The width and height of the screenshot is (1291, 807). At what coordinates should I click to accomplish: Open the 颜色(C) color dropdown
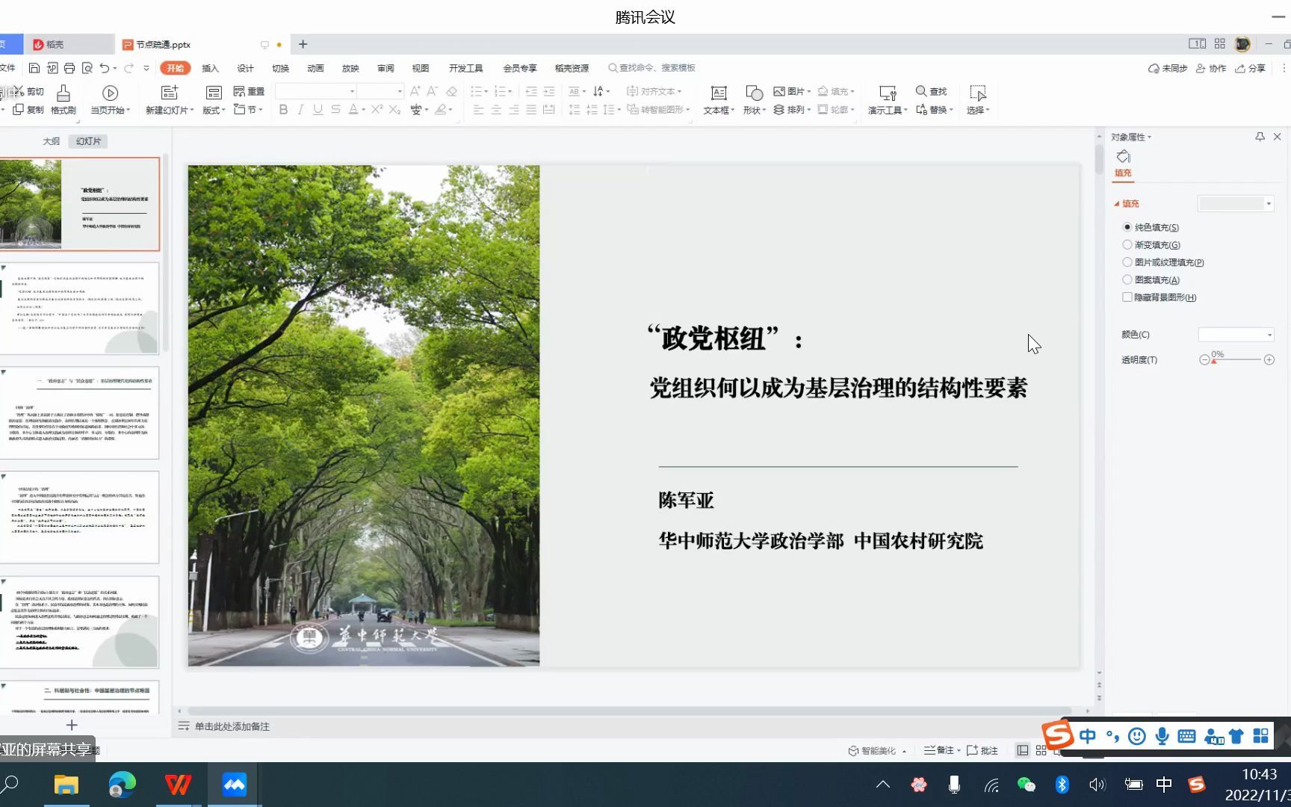point(1236,334)
